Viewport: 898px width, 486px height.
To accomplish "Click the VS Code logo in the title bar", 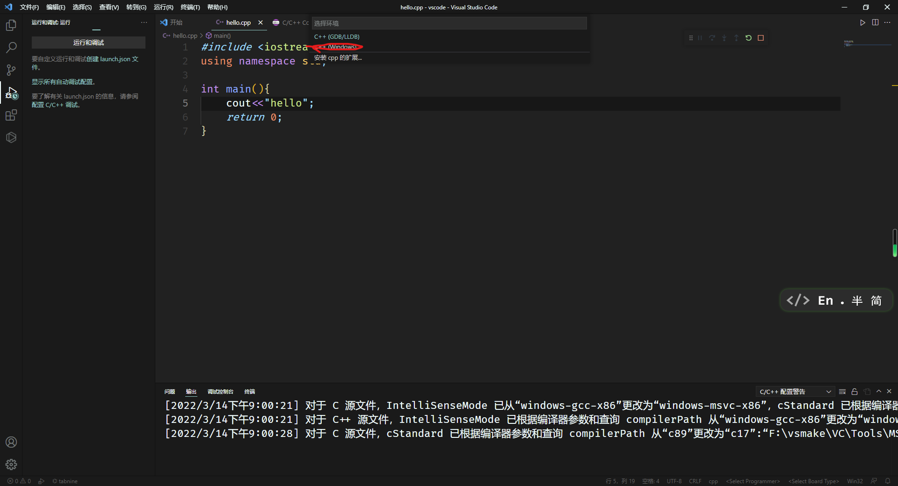I will (8, 7).
